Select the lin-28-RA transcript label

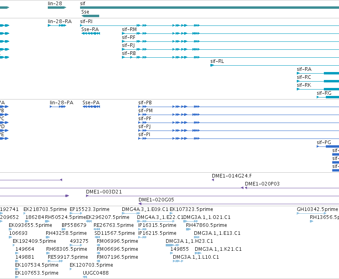(x=60, y=21)
